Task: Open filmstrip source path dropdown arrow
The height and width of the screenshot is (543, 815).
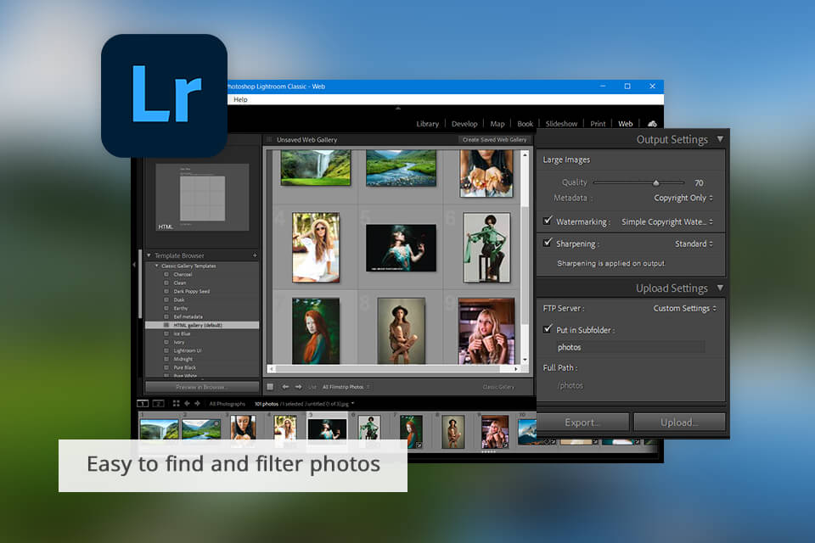Action: (x=353, y=403)
